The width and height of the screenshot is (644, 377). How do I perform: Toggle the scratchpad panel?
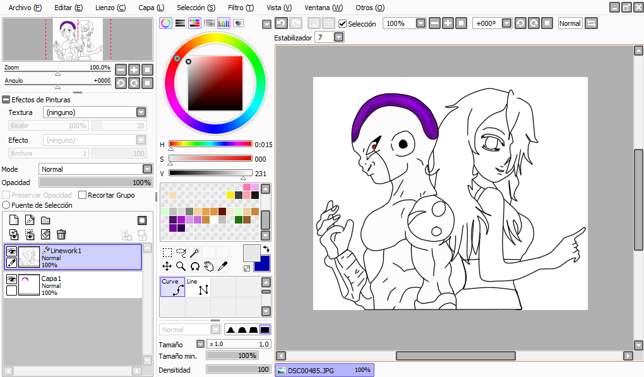[x=238, y=23]
